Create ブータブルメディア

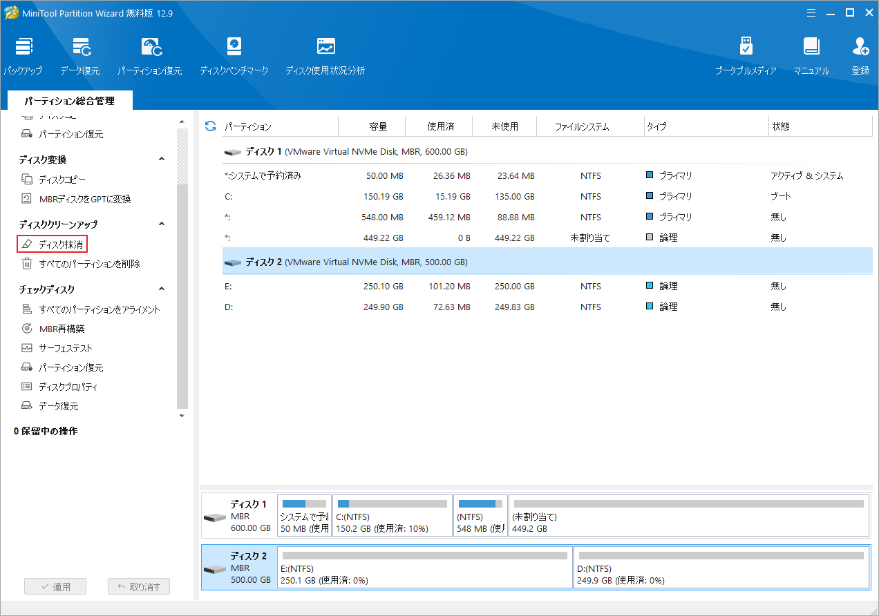click(746, 57)
